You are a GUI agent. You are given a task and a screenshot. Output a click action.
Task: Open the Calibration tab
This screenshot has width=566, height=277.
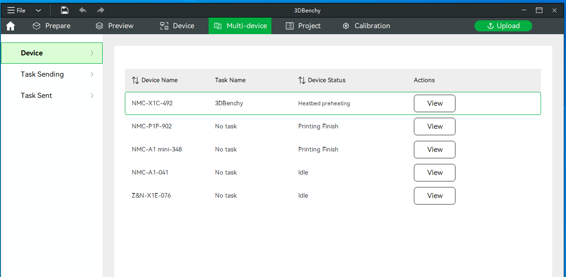366,26
